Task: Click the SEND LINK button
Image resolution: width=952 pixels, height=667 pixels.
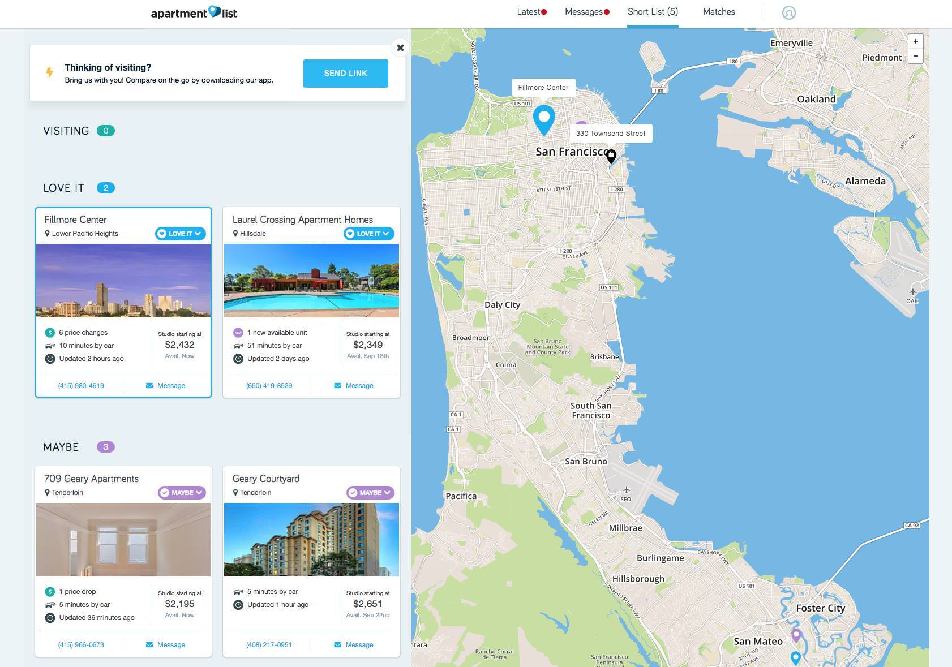Action: click(x=346, y=74)
